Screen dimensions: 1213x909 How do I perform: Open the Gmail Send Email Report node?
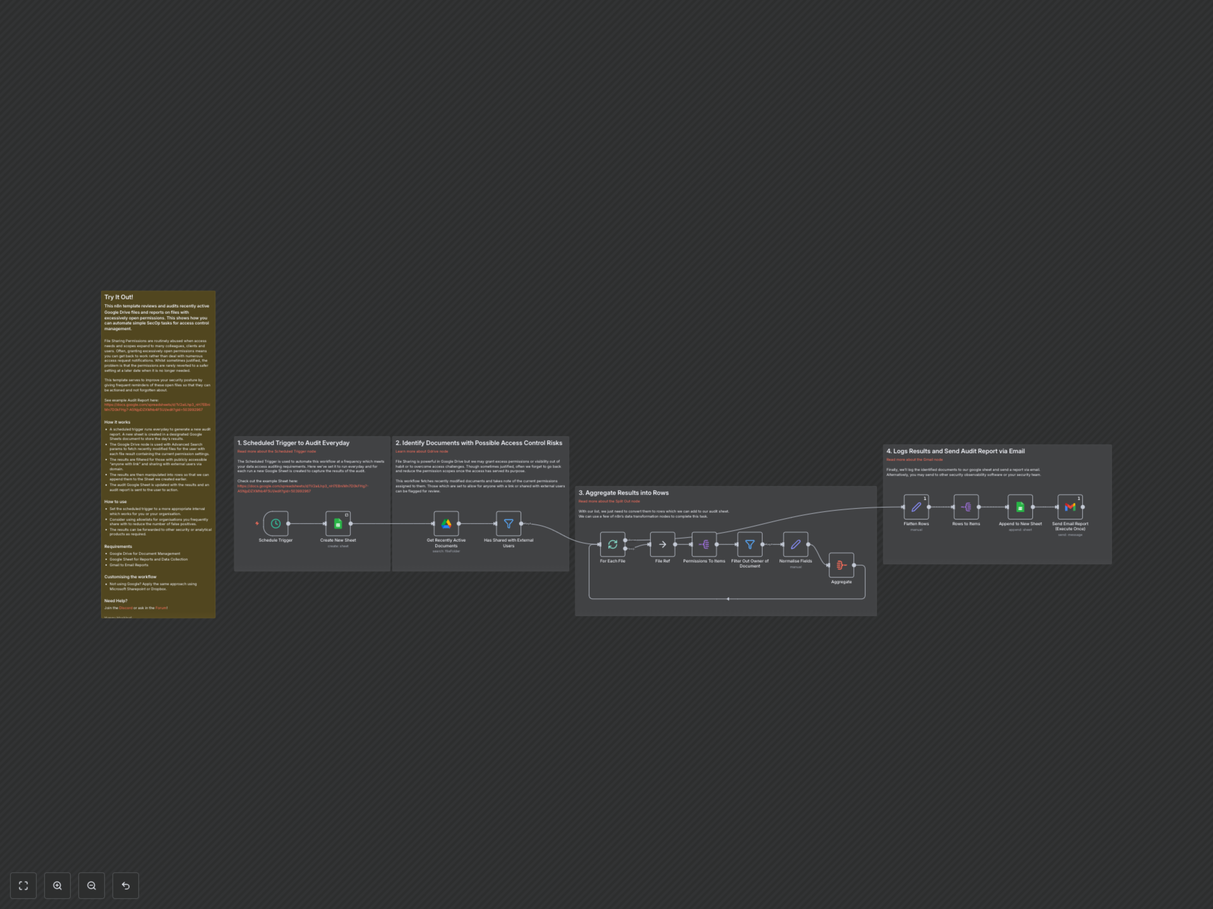click(1070, 507)
